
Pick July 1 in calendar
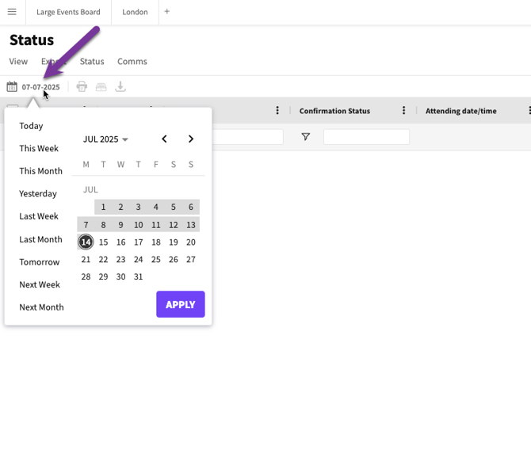(103, 207)
